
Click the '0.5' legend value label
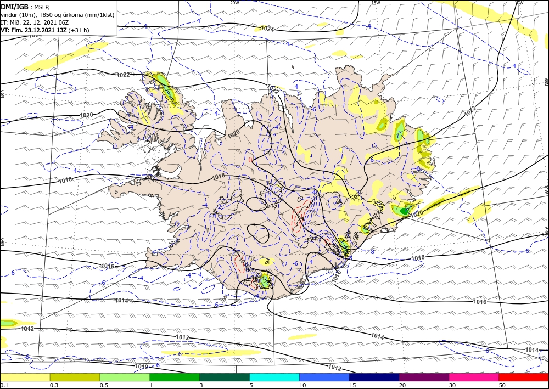pyautogui.click(x=104, y=386)
